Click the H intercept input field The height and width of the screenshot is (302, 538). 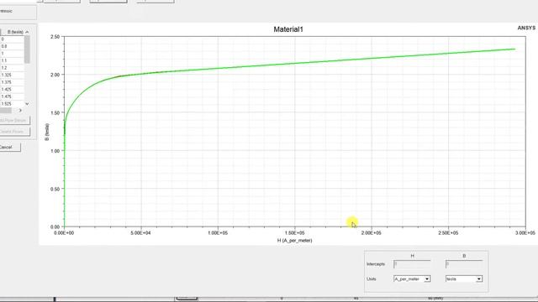pos(412,264)
